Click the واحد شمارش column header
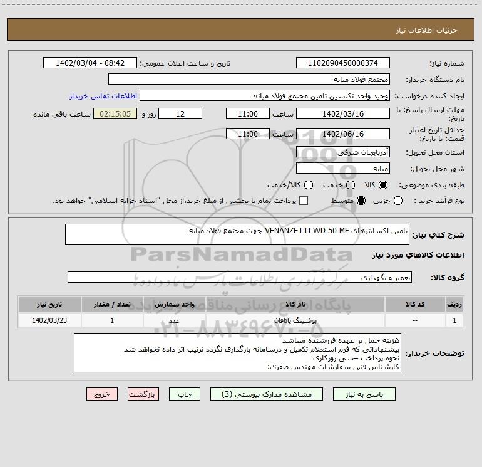This screenshot has width=482, height=467. tap(174, 304)
